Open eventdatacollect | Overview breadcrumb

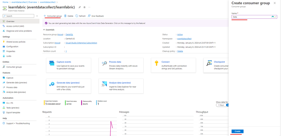click(x=24, y=2)
